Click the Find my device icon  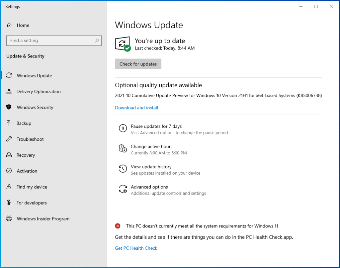(x=9, y=187)
